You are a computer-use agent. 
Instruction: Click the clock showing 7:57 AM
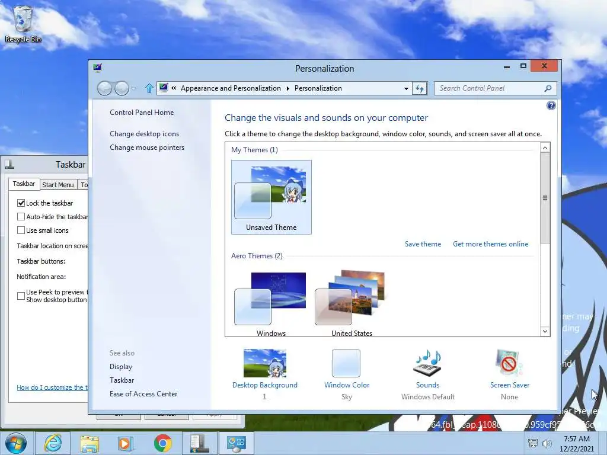[x=576, y=439]
